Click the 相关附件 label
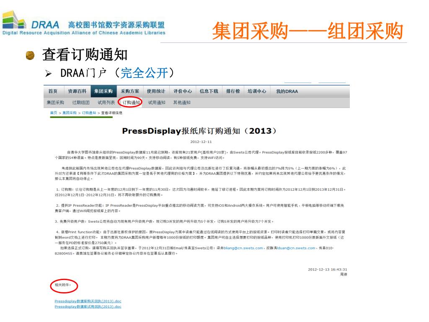Screen dimensions: 429x322 click(x=63, y=285)
